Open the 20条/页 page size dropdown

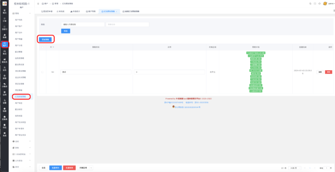pyautogui.click(x=295, y=168)
